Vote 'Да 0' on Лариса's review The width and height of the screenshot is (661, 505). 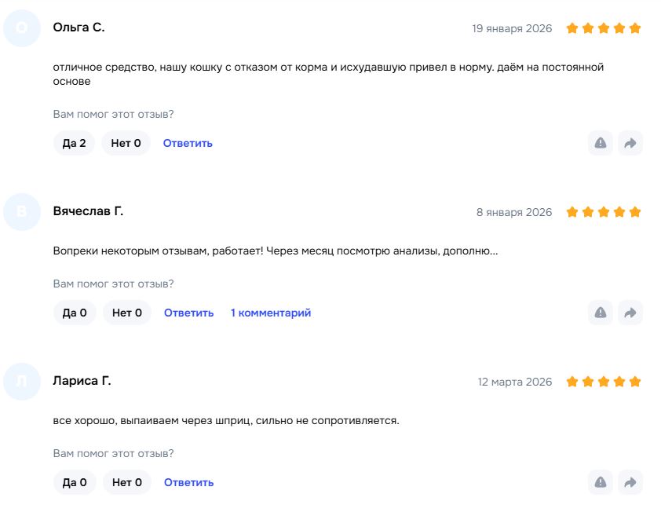[75, 482]
